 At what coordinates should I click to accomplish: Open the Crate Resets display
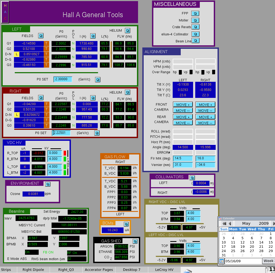pyautogui.click(x=196, y=27)
